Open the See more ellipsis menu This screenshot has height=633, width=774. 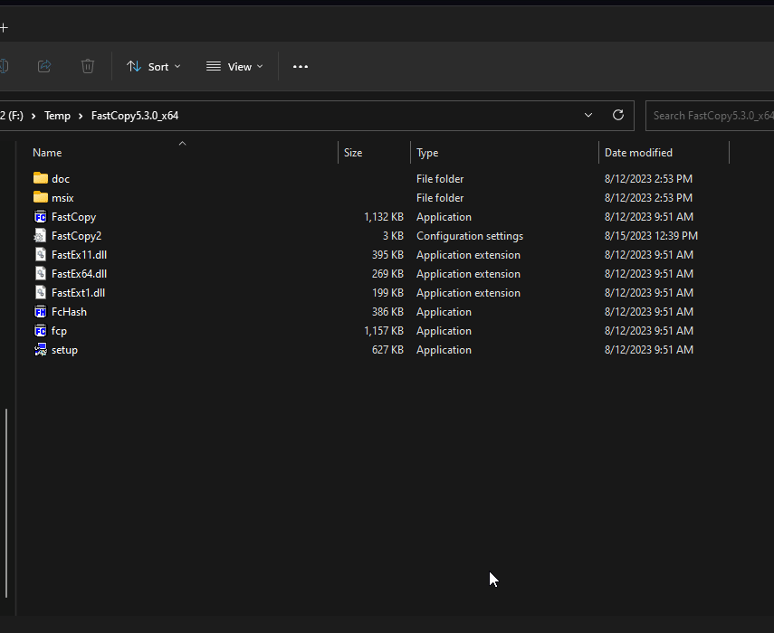click(x=301, y=67)
